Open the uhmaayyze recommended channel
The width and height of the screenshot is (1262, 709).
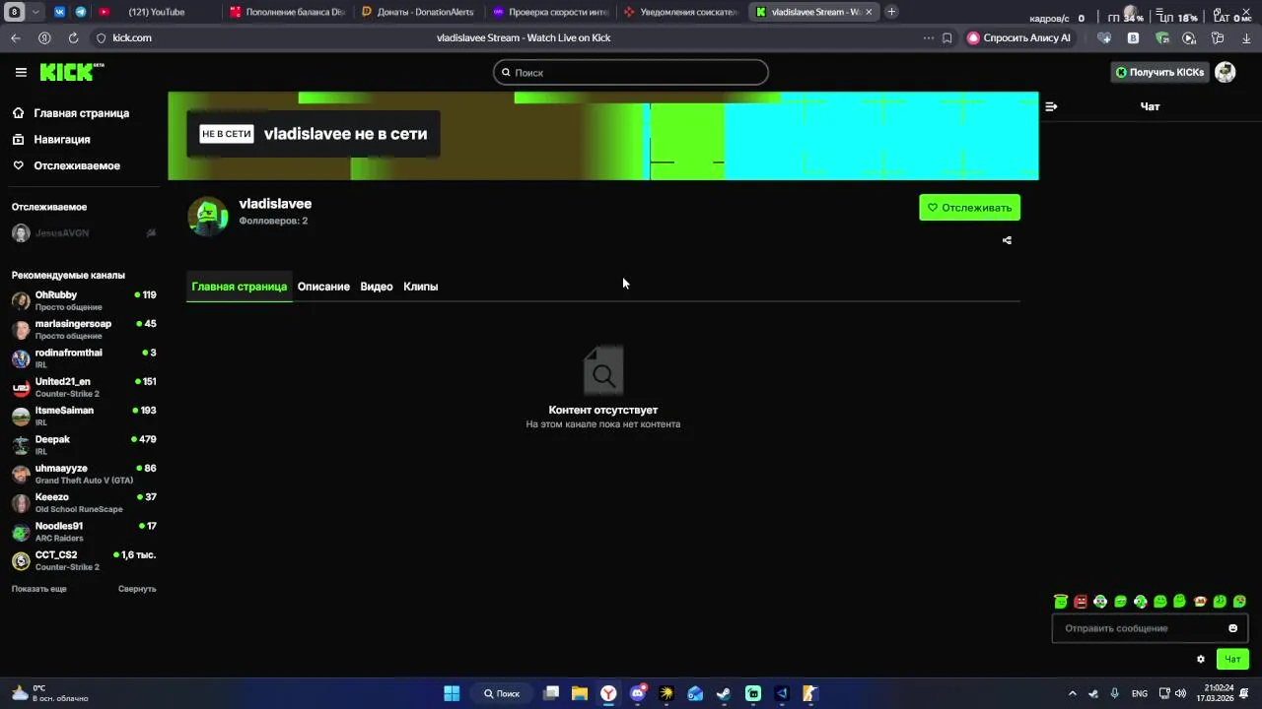[84, 474]
